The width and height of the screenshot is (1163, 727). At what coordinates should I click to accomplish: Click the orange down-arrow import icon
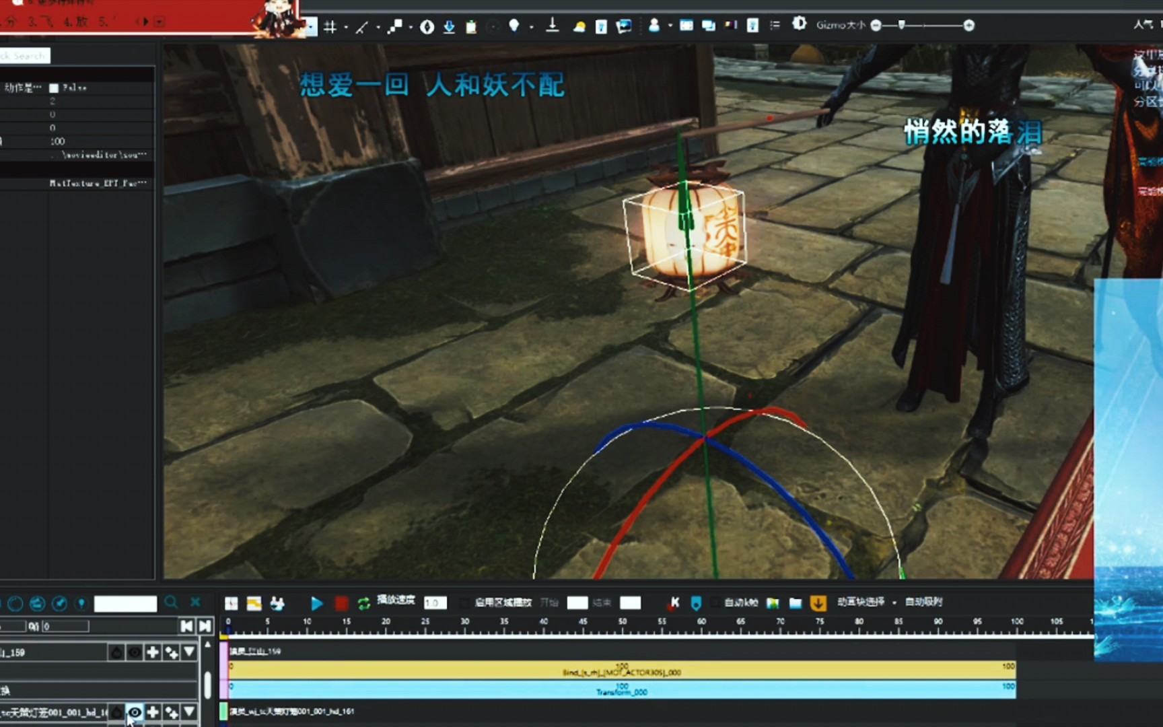pyautogui.click(x=818, y=603)
